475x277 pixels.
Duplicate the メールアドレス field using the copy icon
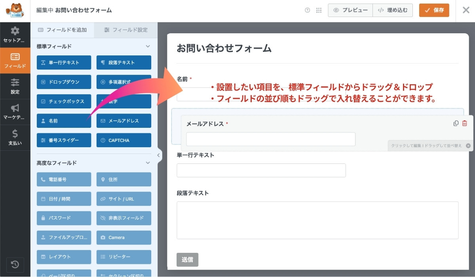(x=456, y=123)
